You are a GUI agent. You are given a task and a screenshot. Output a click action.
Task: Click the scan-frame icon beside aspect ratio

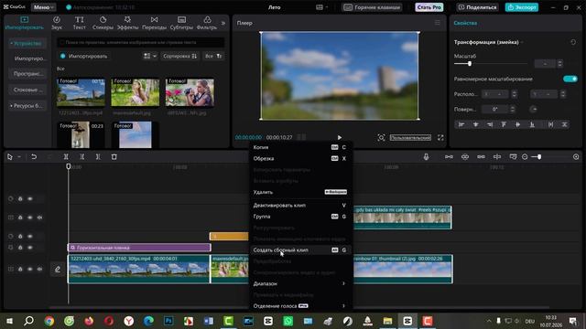381,138
